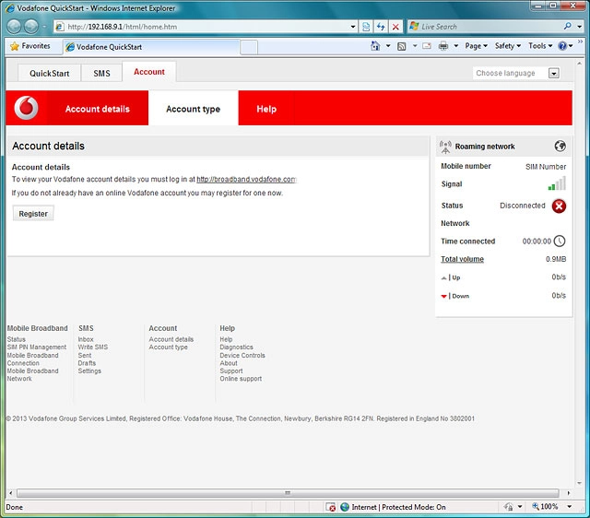Open the Help sub-tab in red bar
This screenshot has width=590, height=518.
pyautogui.click(x=266, y=109)
